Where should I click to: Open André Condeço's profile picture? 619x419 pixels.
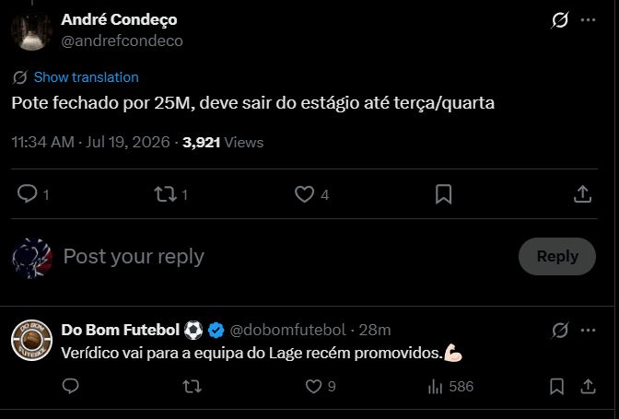tap(31, 30)
